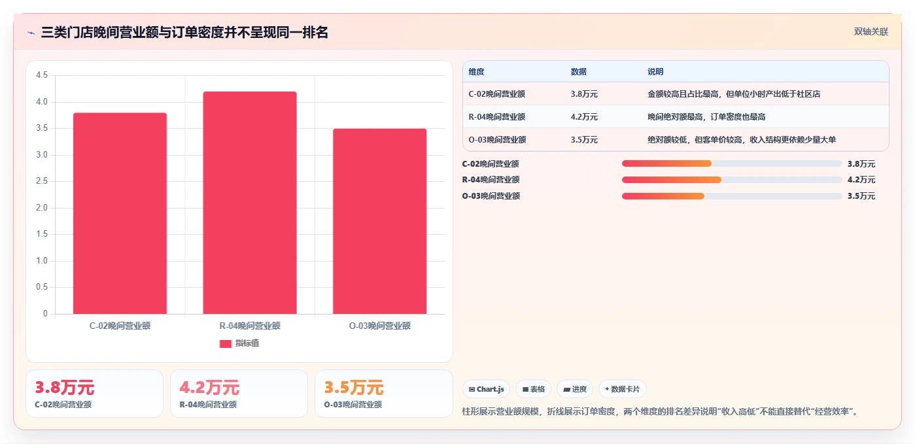Select the C-02晚间营业额 bar in chart
Viewport: 915px width, 444px height.
(x=120, y=213)
